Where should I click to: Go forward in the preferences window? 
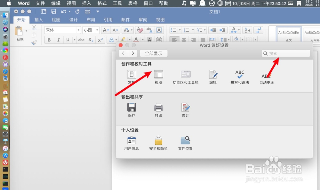tap(133, 53)
